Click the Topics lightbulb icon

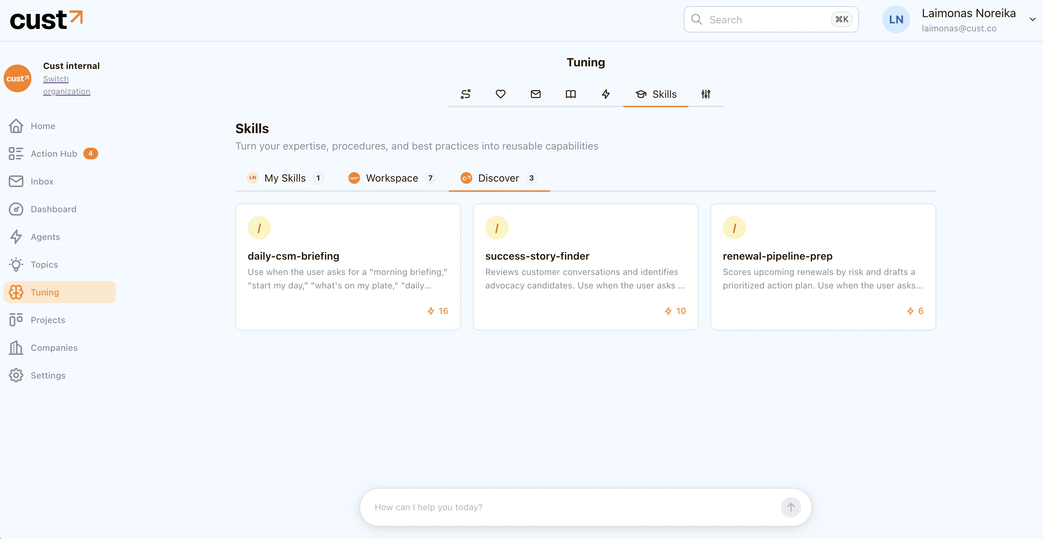pos(16,264)
